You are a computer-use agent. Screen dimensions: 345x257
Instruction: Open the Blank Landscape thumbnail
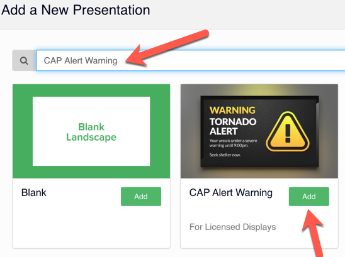91,131
